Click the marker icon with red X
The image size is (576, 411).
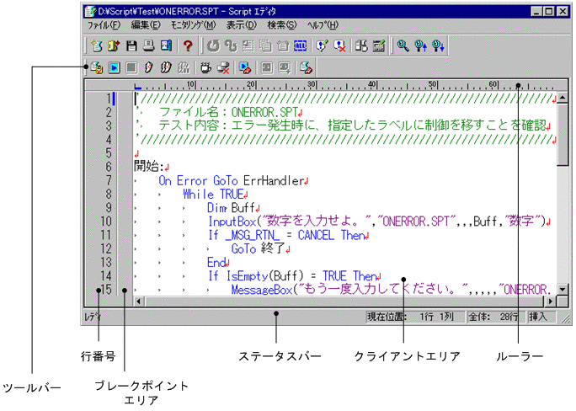point(340,46)
